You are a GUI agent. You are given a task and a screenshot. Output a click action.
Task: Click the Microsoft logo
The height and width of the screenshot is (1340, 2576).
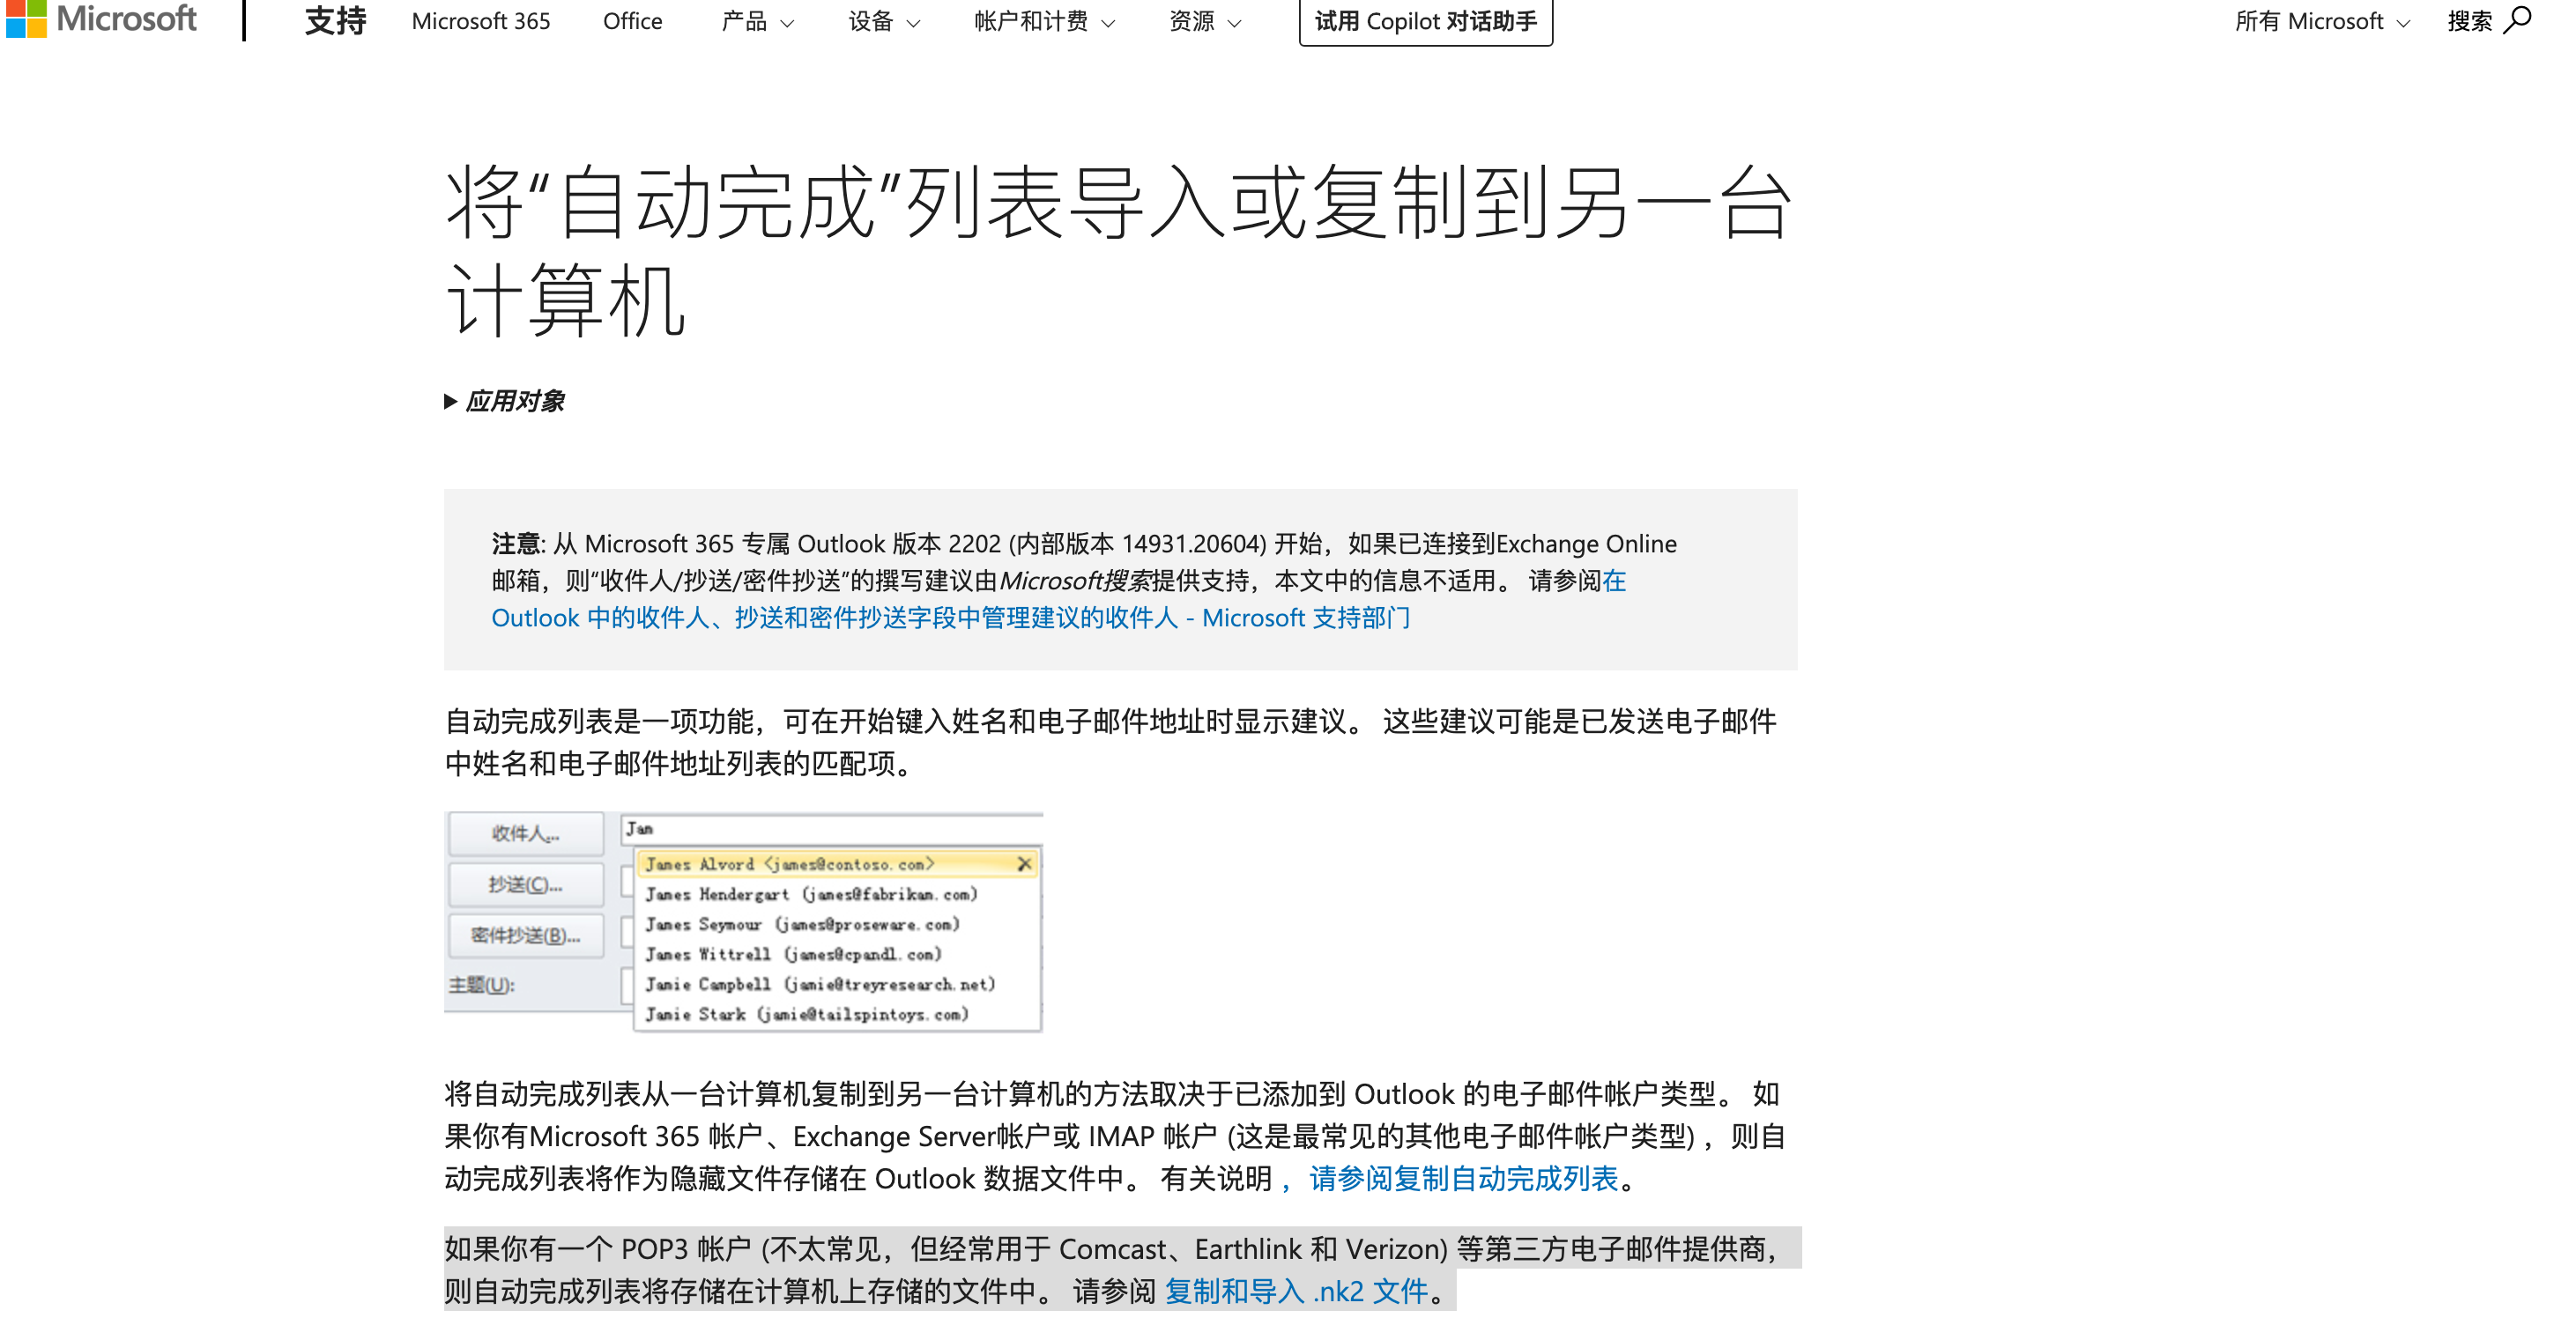(101, 19)
